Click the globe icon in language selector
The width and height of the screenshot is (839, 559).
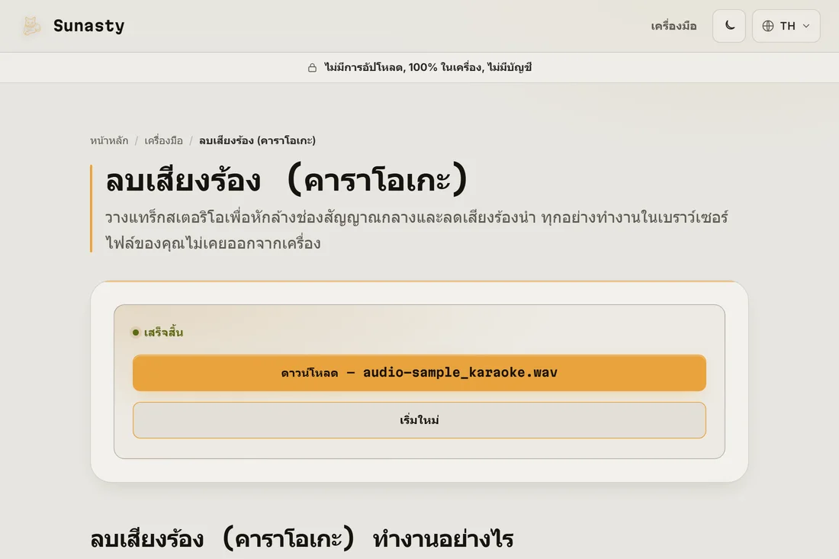(x=768, y=26)
